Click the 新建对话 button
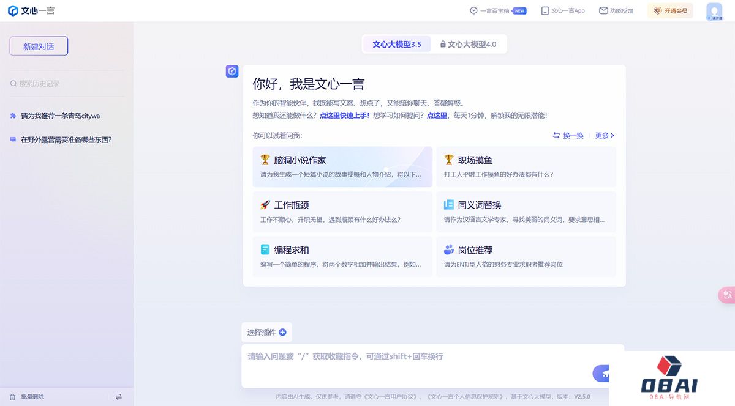This screenshot has width=735, height=406. click(39, 46)
